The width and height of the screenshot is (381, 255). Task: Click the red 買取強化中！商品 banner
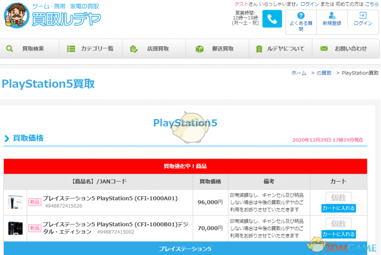pyautogui.click(x=186, y=166)
